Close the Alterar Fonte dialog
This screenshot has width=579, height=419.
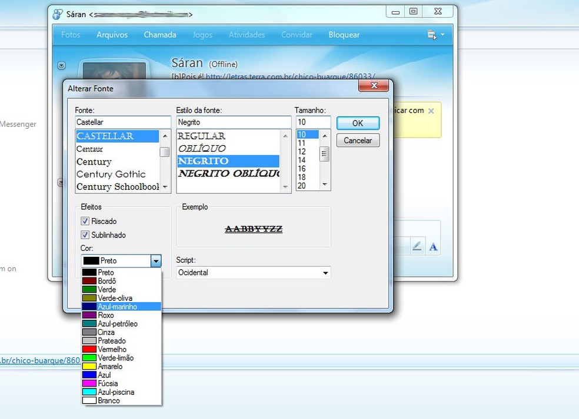373,87
